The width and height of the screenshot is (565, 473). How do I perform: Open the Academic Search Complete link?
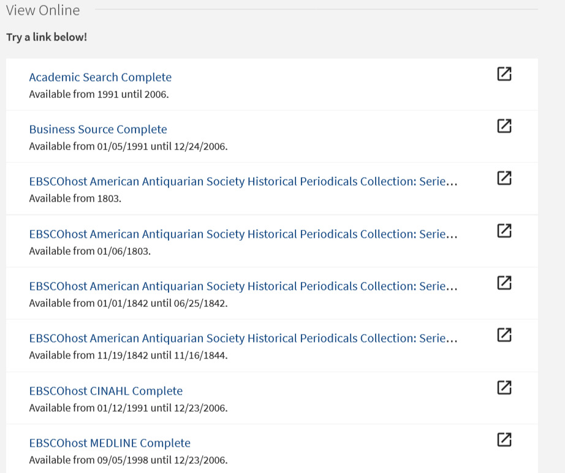100,77
